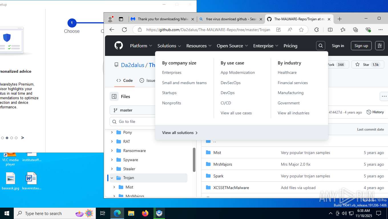
Task: Open Windows notification center icon
Action: [379, 213]
